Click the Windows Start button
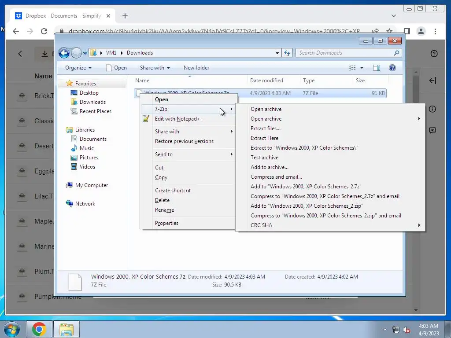Screen dimensions: 451x338 [11, 329]
